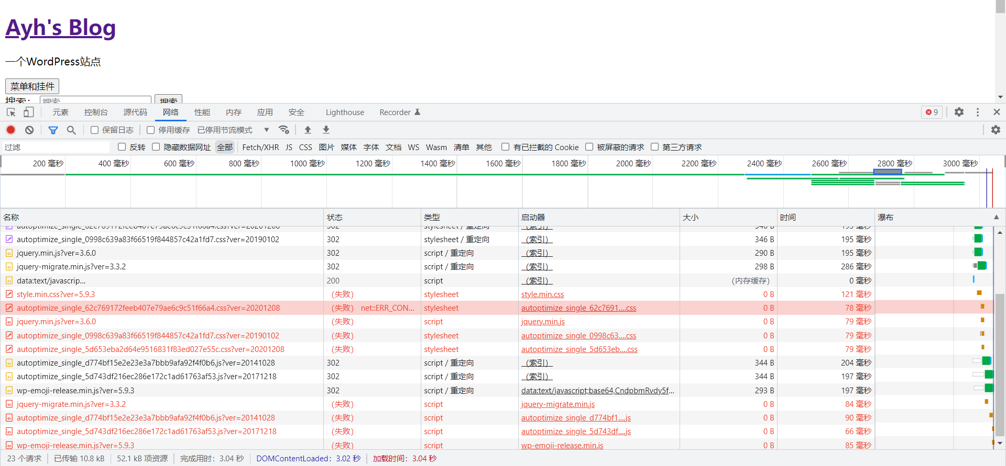Open network panel settings gear
The height and width of the screenshot is (466, 1006).
pyautogui.click(x=996, y=130)
